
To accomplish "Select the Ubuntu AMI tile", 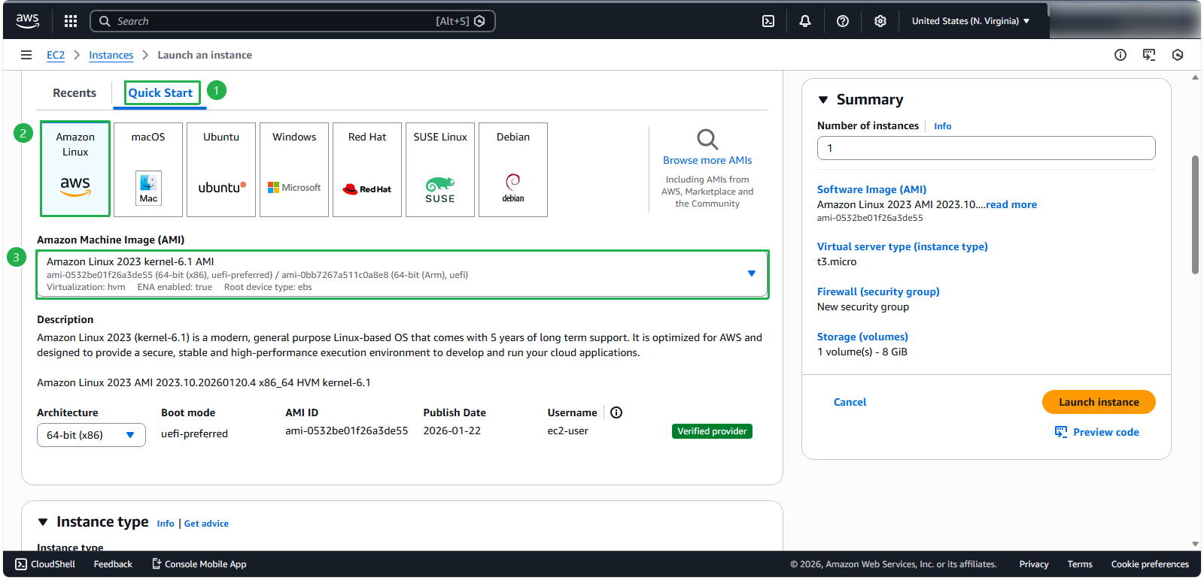I will click(221, 170).
